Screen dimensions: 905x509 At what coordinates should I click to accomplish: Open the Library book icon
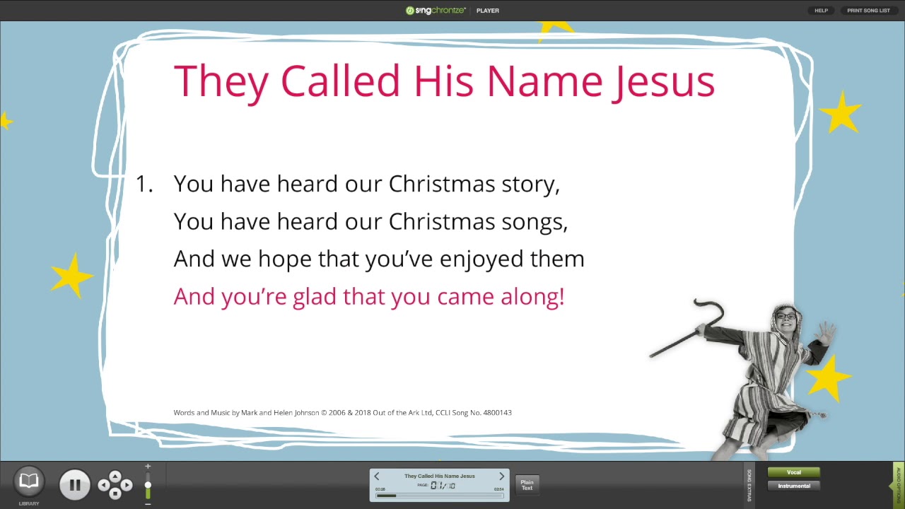point(29,482)
